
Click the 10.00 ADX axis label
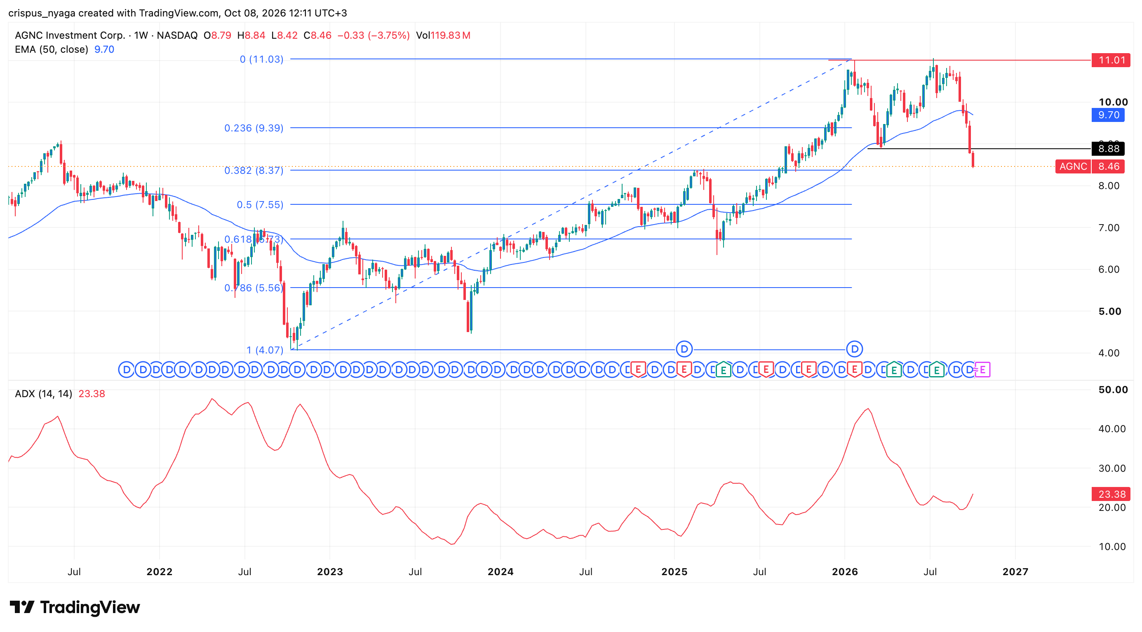[1112, 547]
